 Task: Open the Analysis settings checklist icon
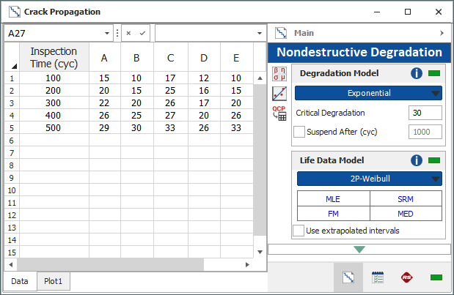[378, 277]
